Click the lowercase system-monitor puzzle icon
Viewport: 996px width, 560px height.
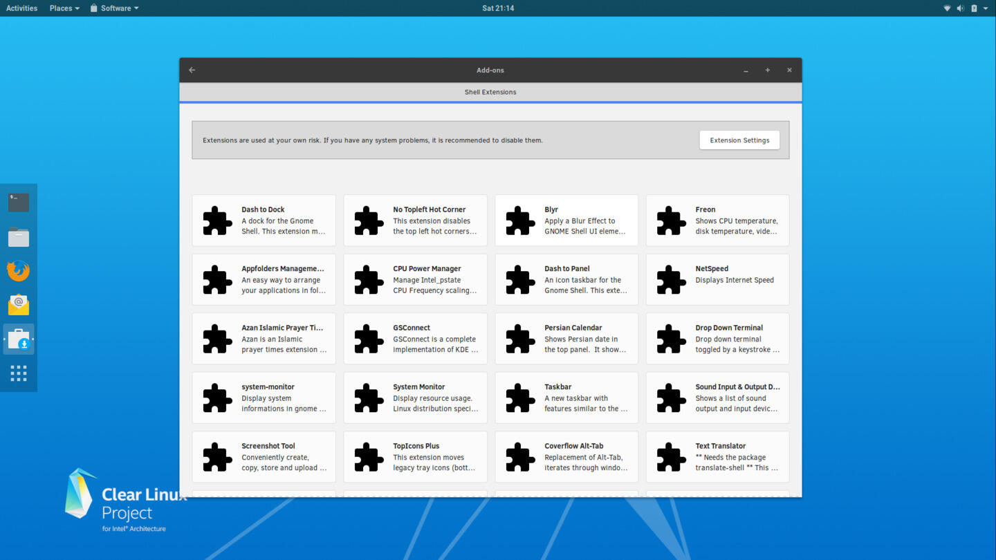pyautogui.click(x=217, y=398)
